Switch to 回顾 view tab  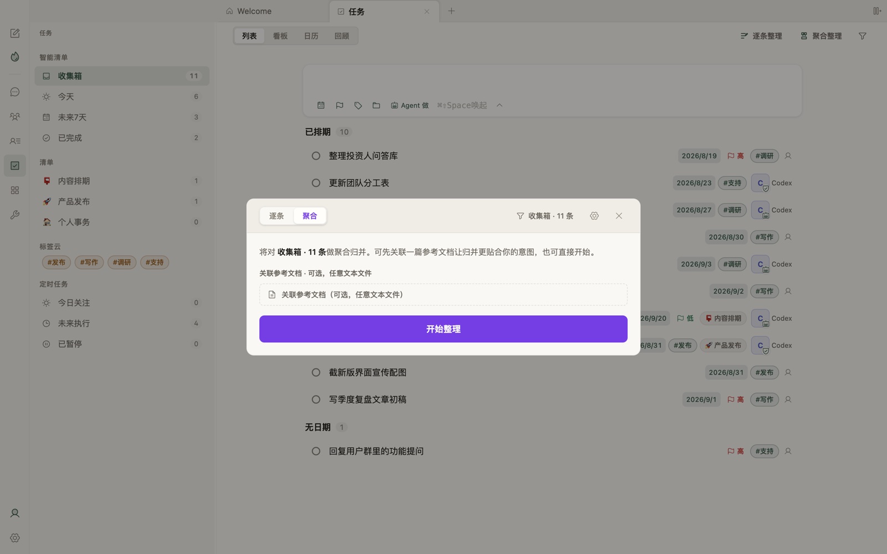tap(342, 36)
